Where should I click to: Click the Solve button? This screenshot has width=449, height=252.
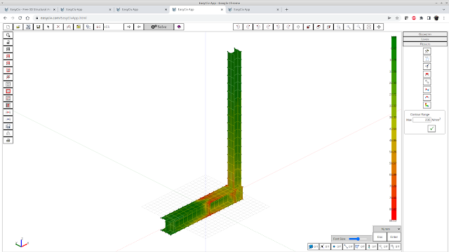tap(159, 27)
